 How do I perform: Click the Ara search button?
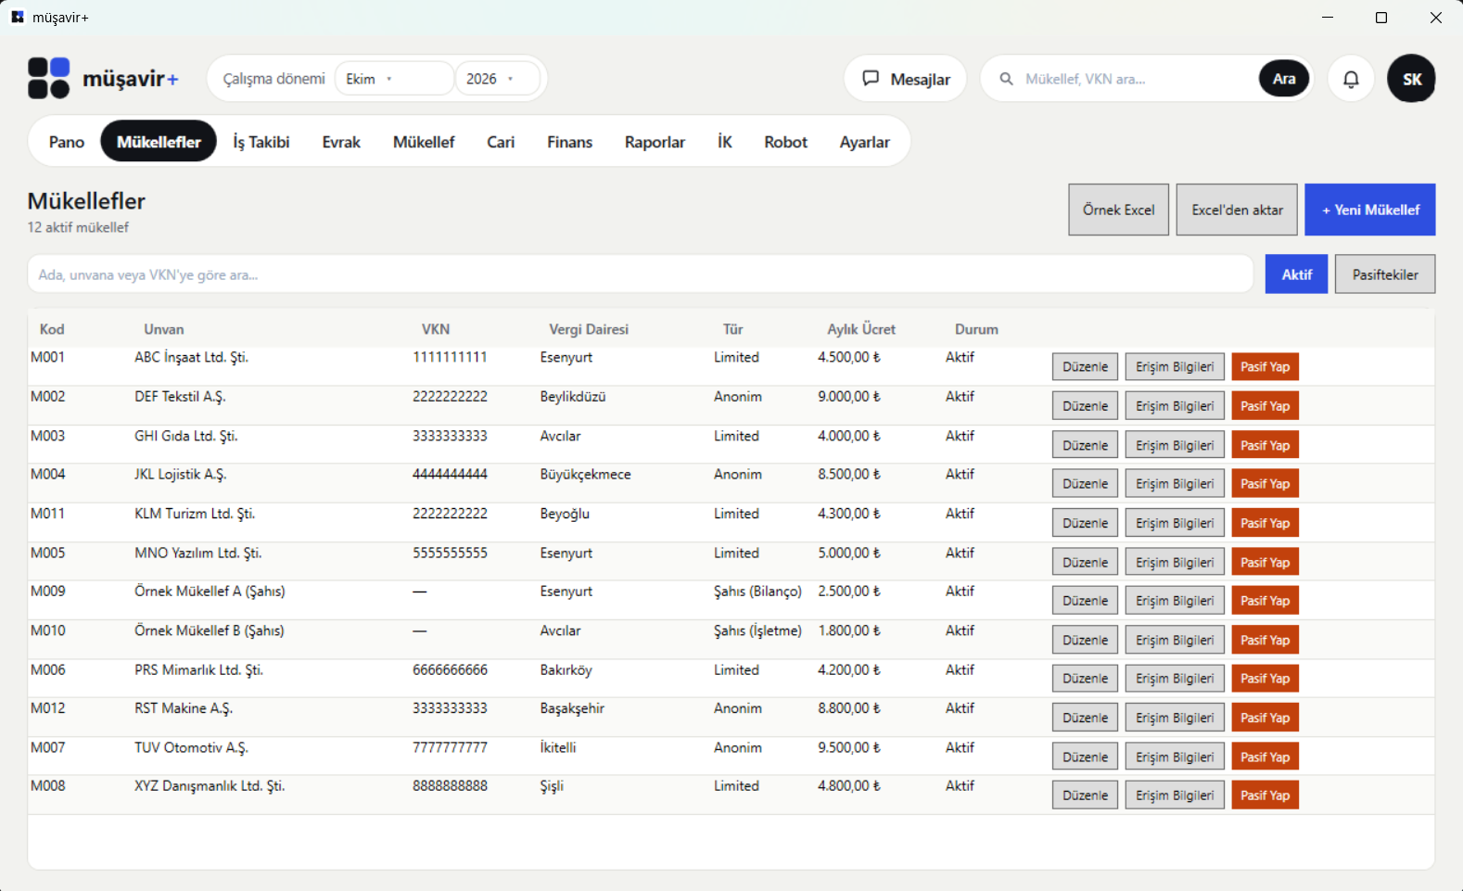[x=1284, y=79]
